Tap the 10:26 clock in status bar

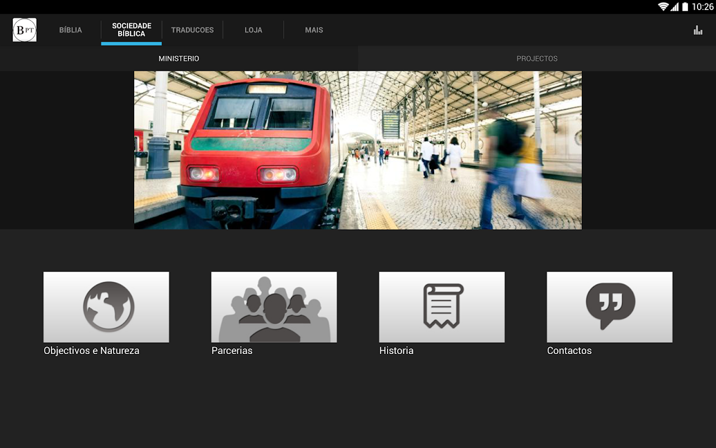[703, 7]
